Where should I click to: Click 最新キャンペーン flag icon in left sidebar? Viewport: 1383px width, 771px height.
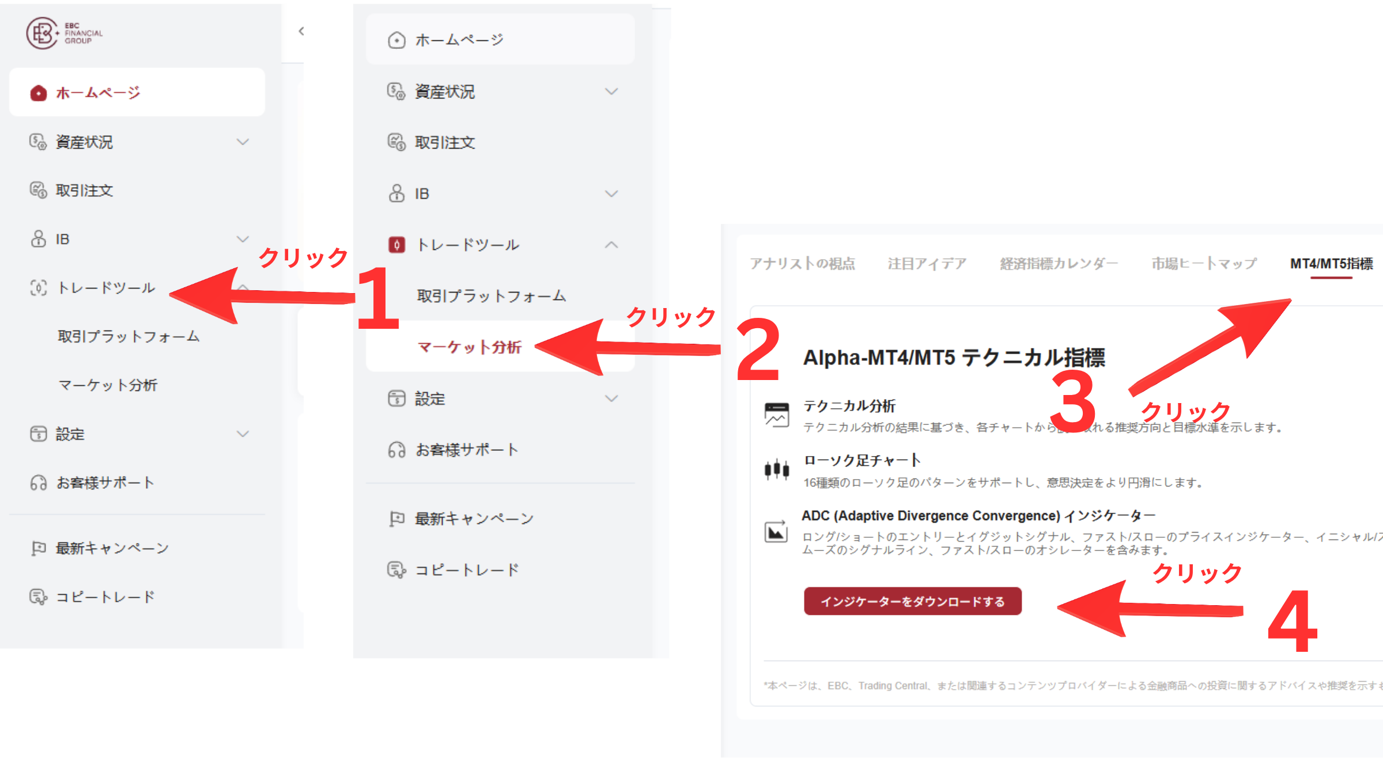pos(38,548)
